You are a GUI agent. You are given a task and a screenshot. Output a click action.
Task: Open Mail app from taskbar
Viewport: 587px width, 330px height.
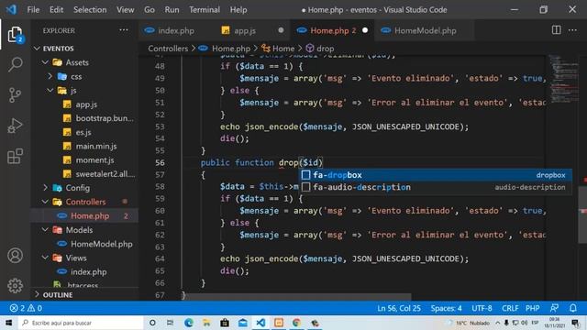pos(242,323)
